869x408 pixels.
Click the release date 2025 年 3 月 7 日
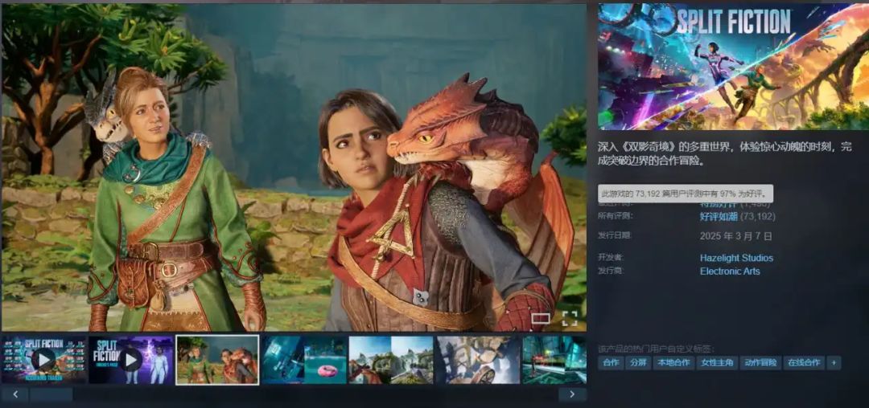736,236
